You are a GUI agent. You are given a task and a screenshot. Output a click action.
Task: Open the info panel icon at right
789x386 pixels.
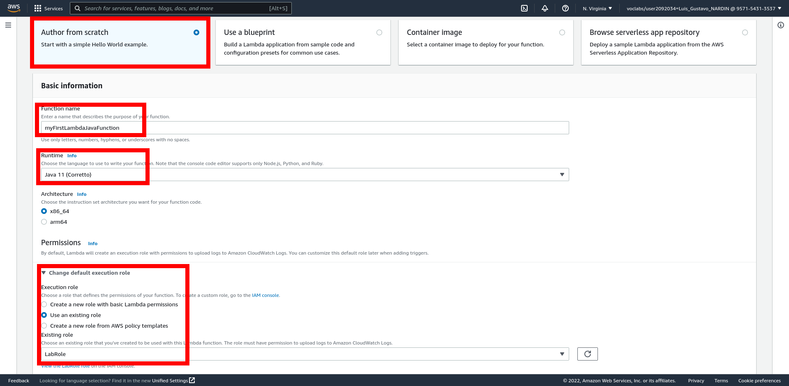(x=781, y=25)
